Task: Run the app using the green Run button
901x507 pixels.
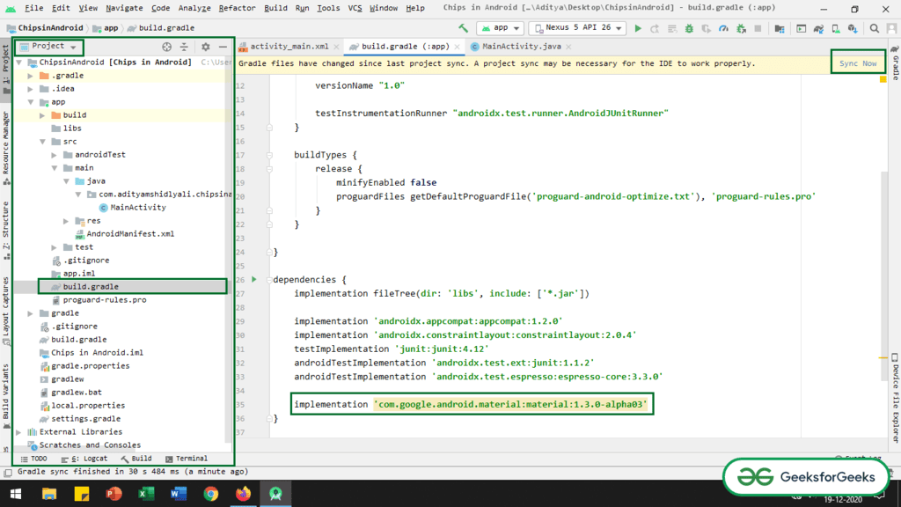Action: tap(638, 27)
